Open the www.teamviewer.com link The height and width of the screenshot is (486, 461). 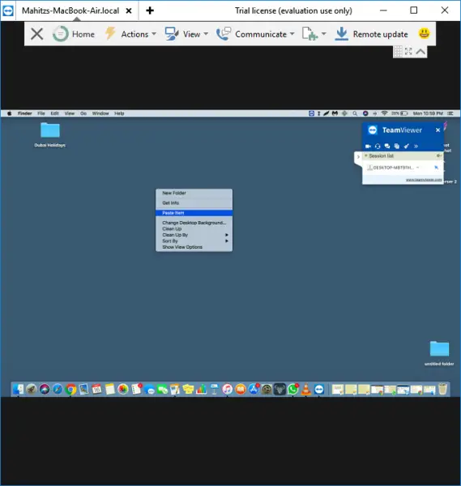click(424, 180)
